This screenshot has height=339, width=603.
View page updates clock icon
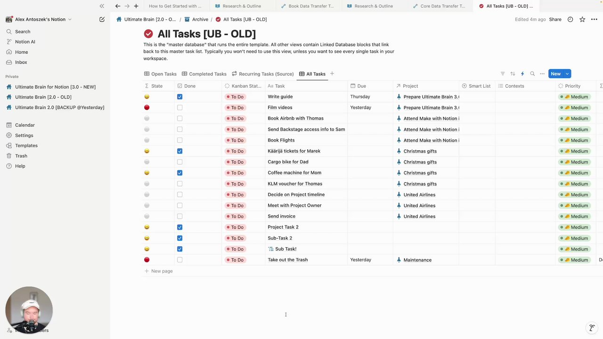570,19
